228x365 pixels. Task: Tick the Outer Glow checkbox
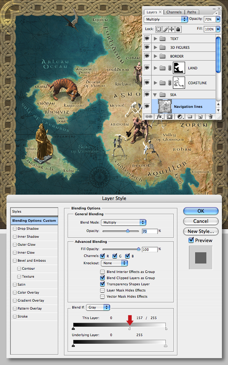pyautogui.click(x=15, y=245)
